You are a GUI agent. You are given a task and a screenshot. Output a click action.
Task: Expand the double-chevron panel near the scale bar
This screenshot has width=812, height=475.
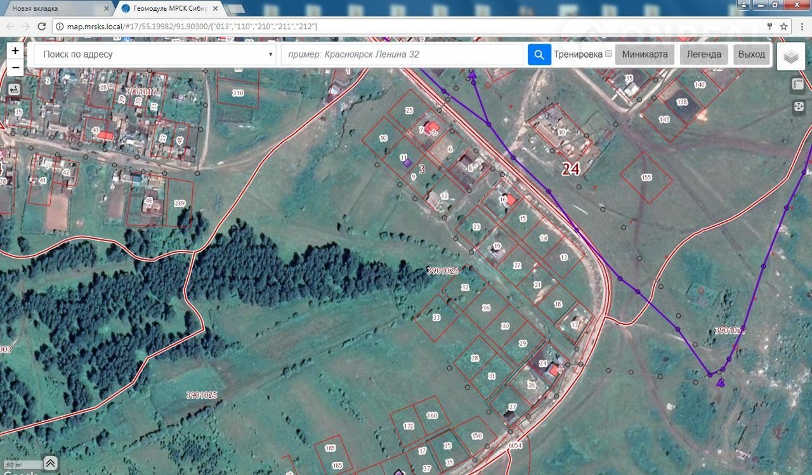tap(51, 462)
